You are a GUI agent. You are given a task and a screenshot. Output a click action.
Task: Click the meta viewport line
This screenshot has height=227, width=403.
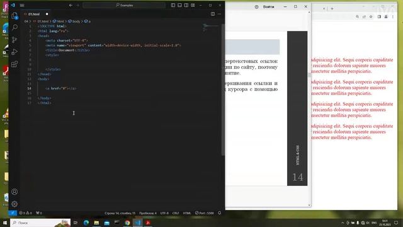113,45
